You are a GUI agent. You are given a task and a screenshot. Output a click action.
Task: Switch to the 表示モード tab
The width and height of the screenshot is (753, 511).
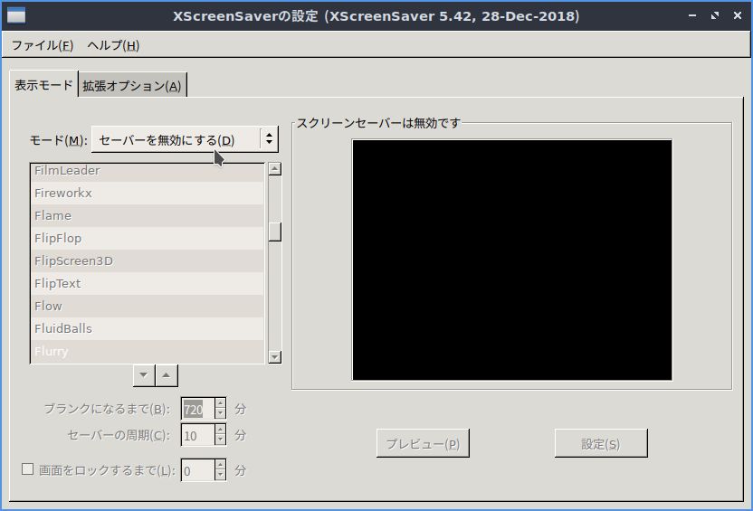43,85
